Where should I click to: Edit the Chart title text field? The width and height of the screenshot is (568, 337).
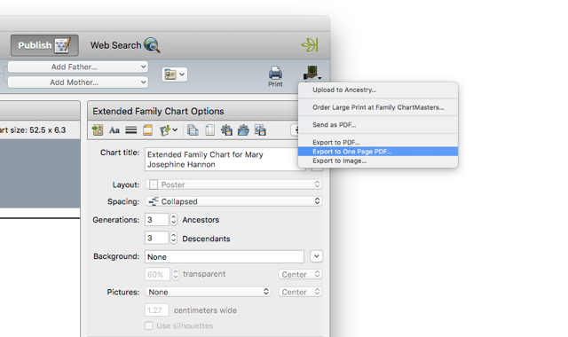pos(225,160)
